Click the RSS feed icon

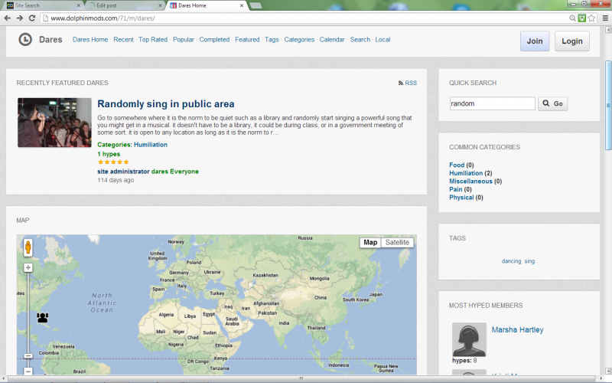point(400,83)
